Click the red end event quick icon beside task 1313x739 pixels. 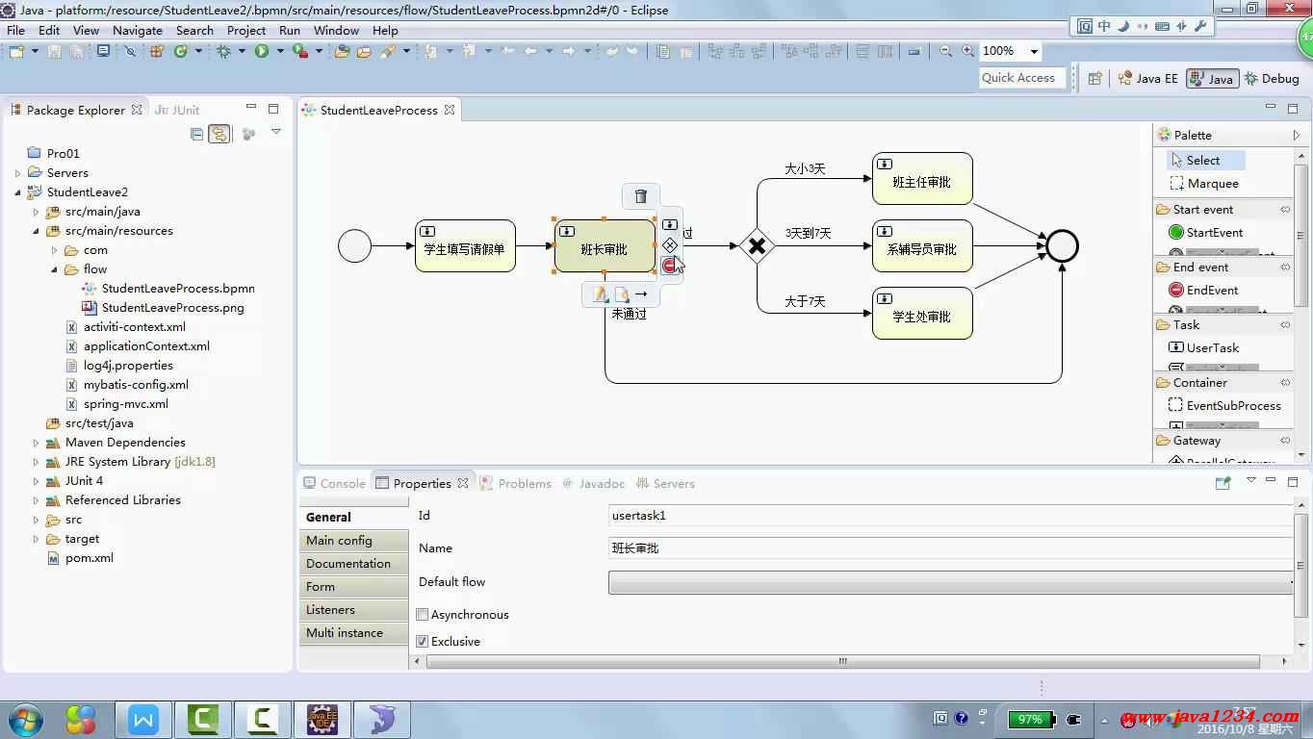click(670, 266)
